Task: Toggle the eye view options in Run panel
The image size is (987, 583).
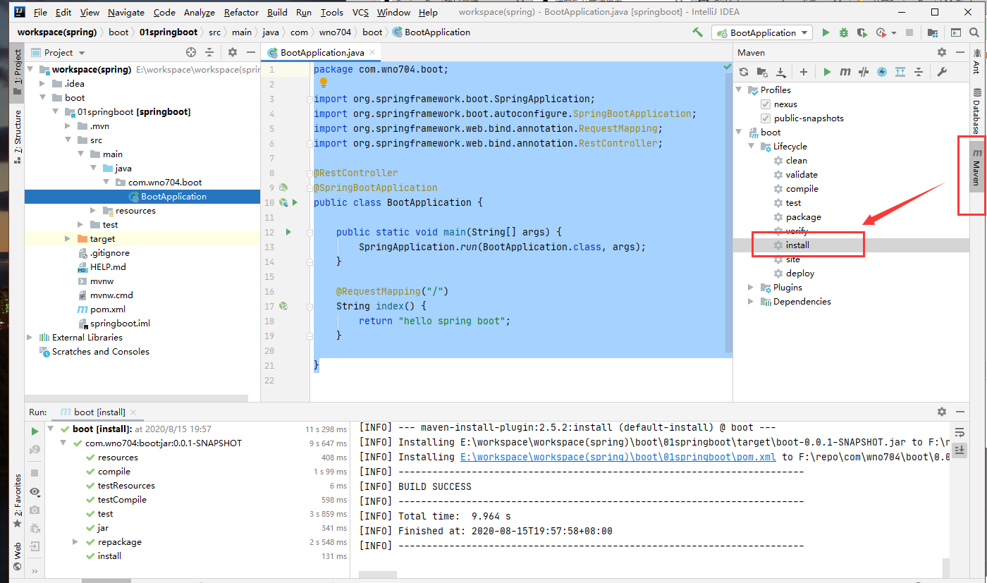Action: (x=35, y=491)
